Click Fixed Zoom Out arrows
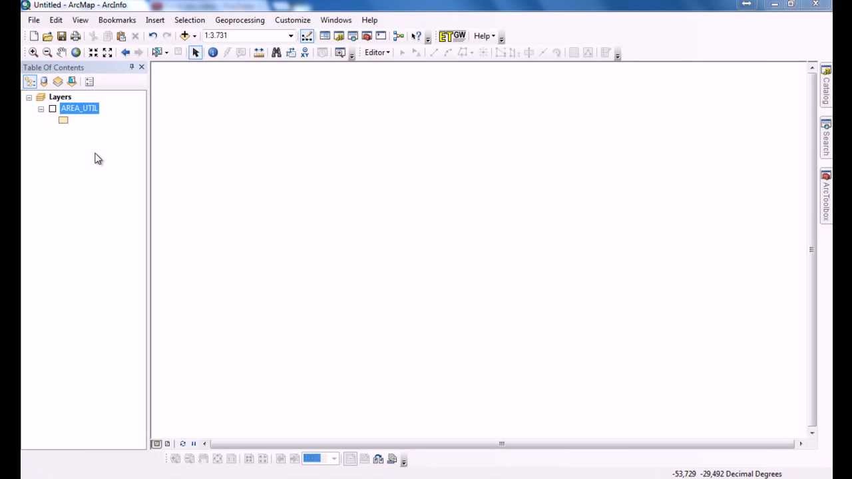The height and width of the screenshot is (479, 852). (x=107, y=53)
